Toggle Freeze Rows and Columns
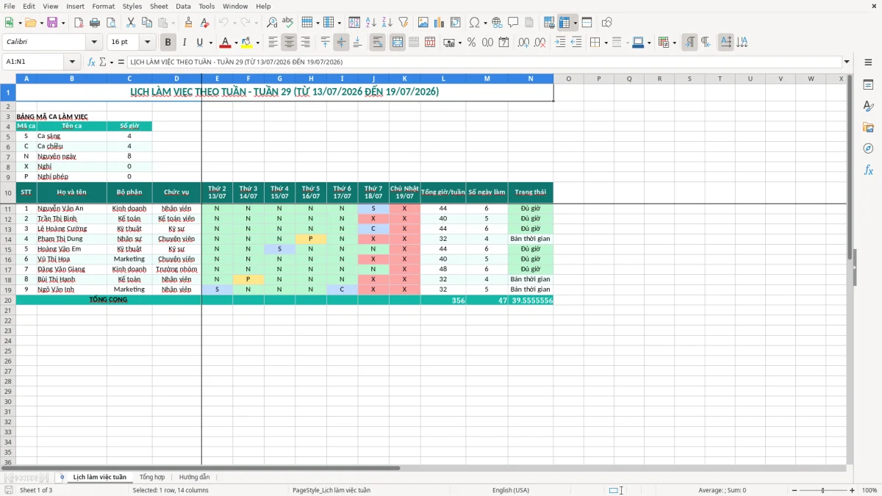 (x=564, y=23)
